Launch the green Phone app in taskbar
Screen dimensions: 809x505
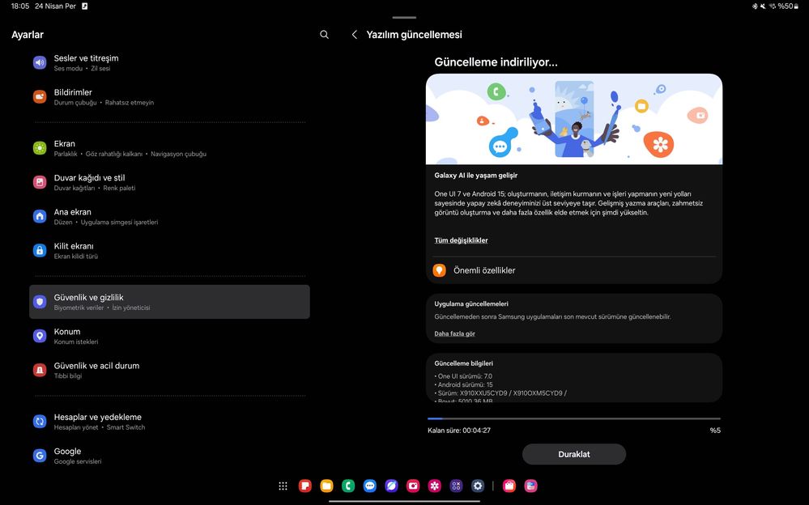348,486
